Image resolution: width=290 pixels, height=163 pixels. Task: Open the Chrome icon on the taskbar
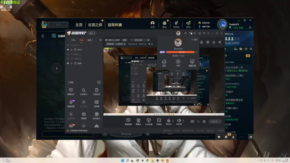click(148, 160)
